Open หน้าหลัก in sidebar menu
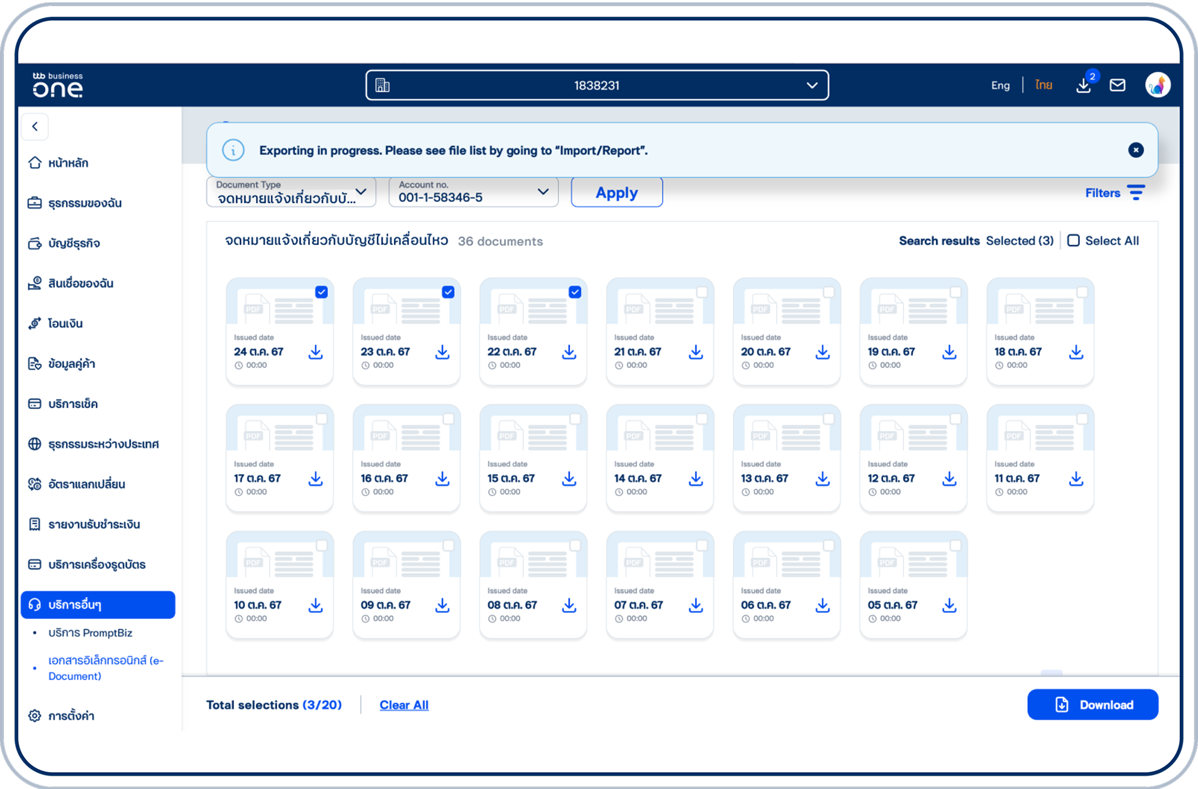 click(x=68, y=163)
